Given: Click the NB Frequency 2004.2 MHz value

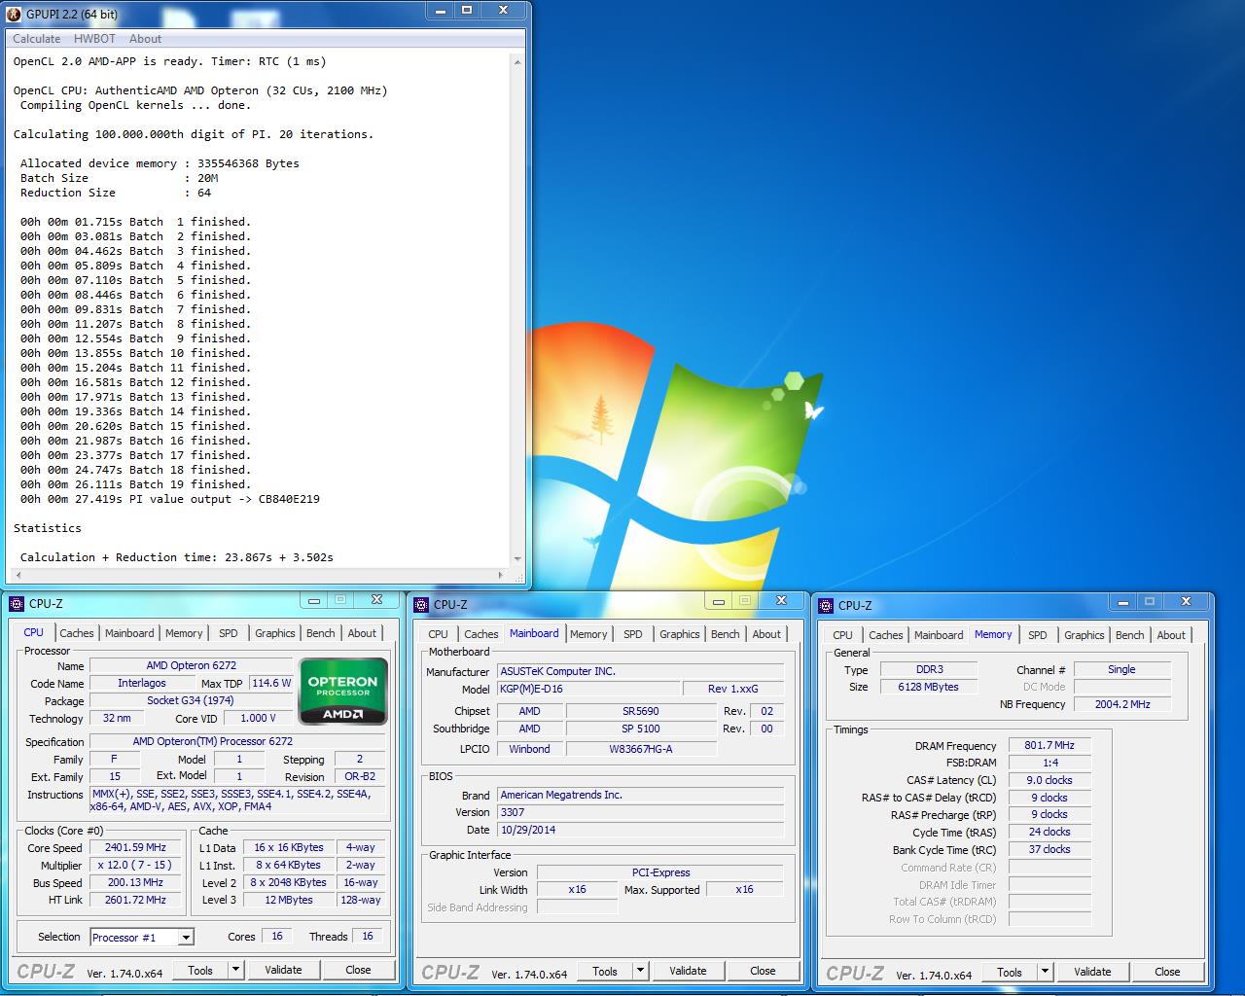Looking at the screenshot, I should tap(1121, 704).
